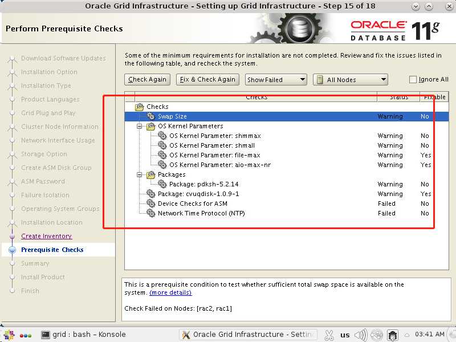Viewport: 456px width, 342px height.
Task: Click Warning status of pdksh-5.2.14 package
Action: coord(390,184)
